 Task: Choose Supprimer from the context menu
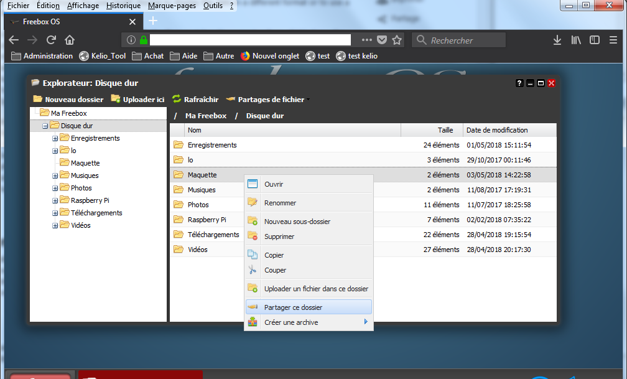pyautogui.click(x=309, y=236)
